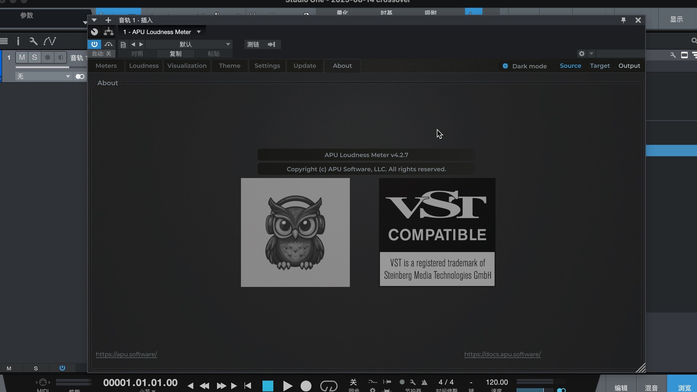Open the https://apu.software/ link
Image resolution: width=697 pixels, height=392 pixels.
point(126,354)
